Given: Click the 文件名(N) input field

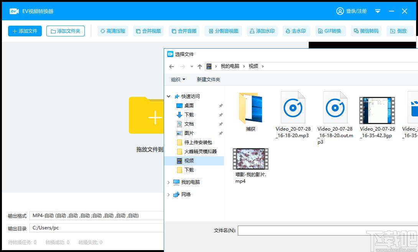Looking at the screenshot, I should pos(328,231).
